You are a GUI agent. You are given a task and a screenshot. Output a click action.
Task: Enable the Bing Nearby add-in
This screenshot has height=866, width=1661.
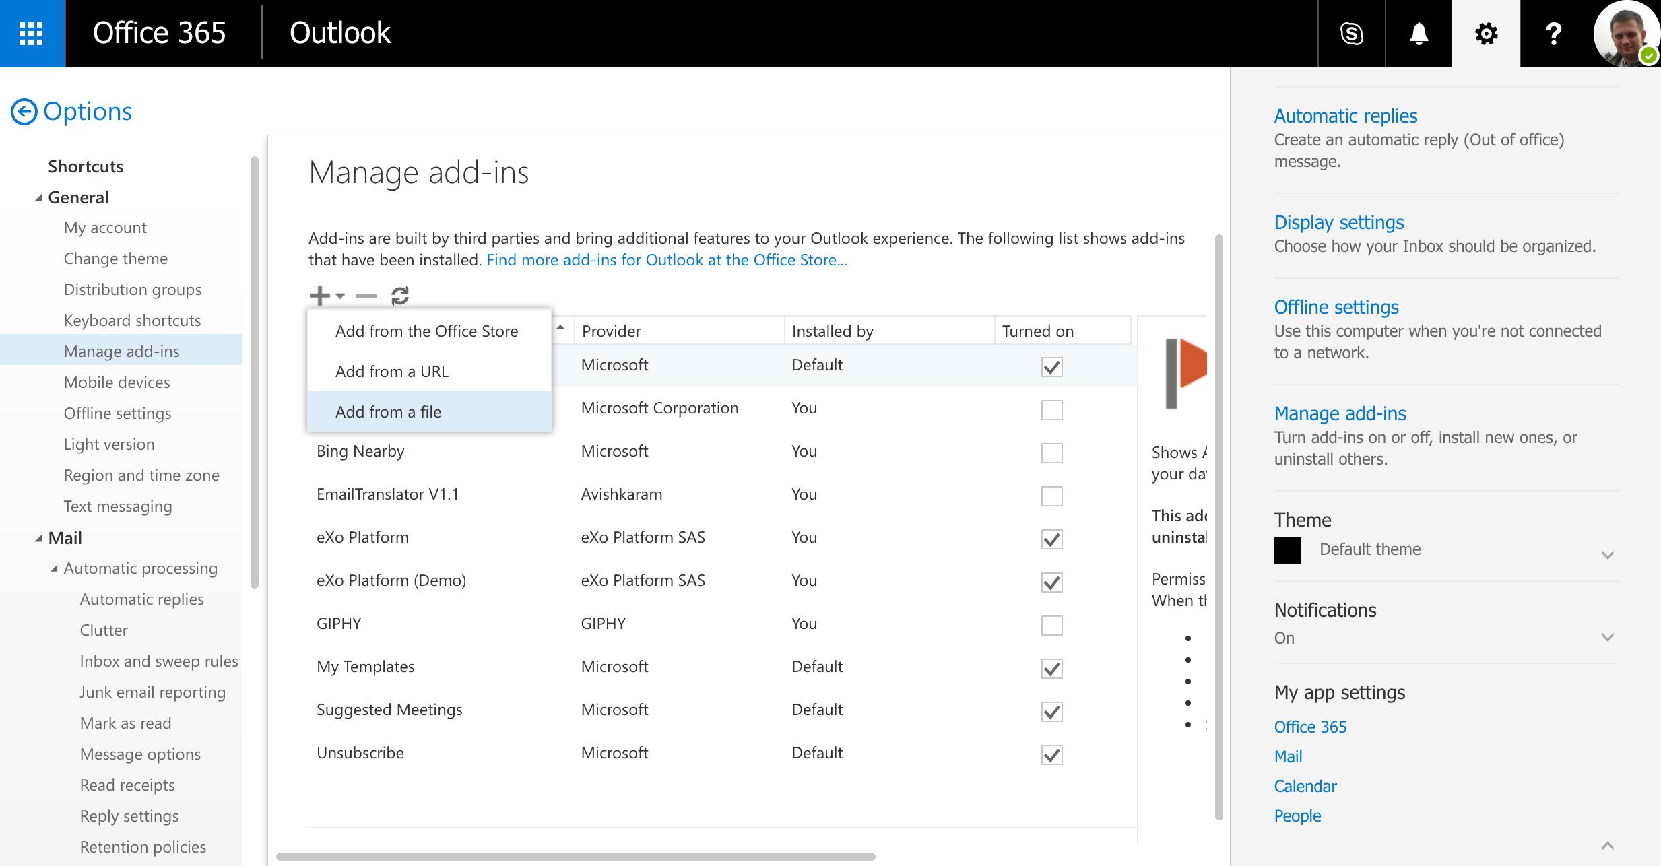coord(1051,453)
